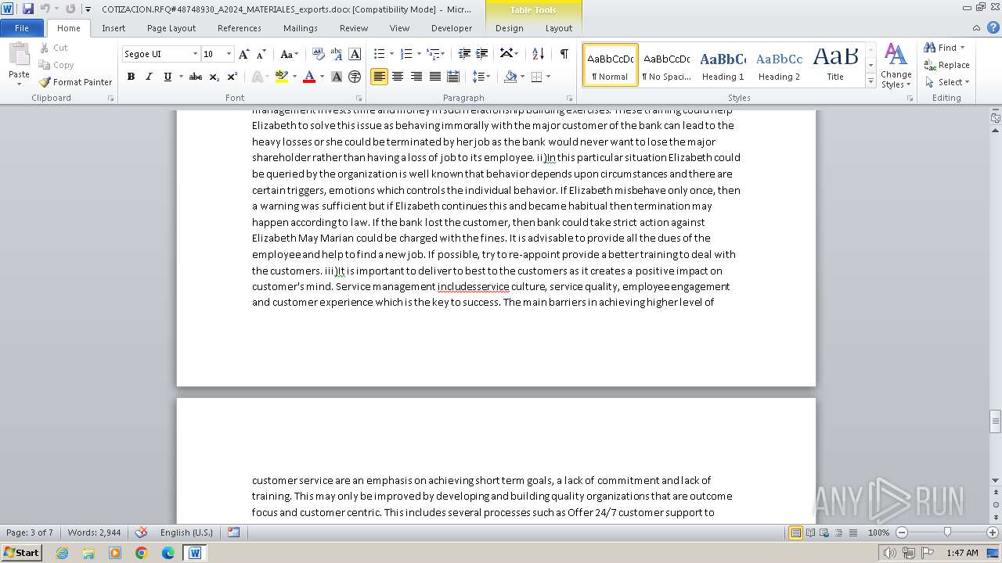This screenshot has height=563, width=1002.
Task: Toggle Bold formatting
Action: coord(131,77)
